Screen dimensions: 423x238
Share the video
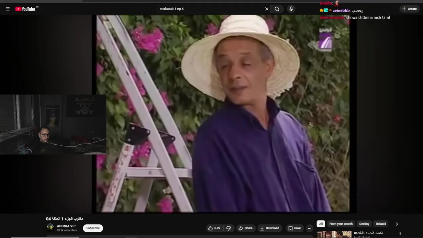[x=246, y=228]
